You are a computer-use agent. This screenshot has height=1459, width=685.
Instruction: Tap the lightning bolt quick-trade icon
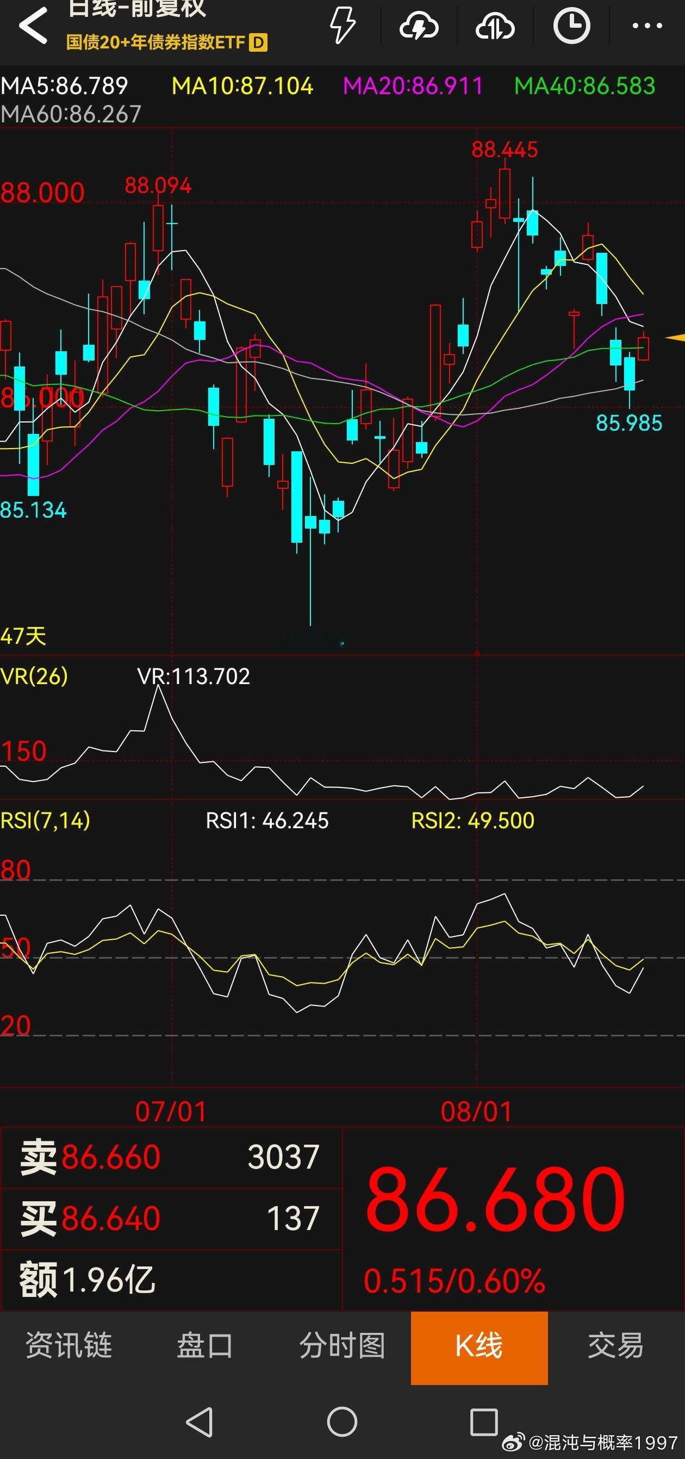coord(342,26)
